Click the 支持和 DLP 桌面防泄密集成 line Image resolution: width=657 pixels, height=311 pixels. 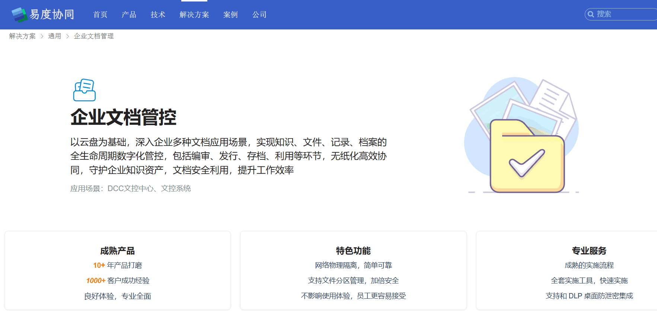(589, 296)
